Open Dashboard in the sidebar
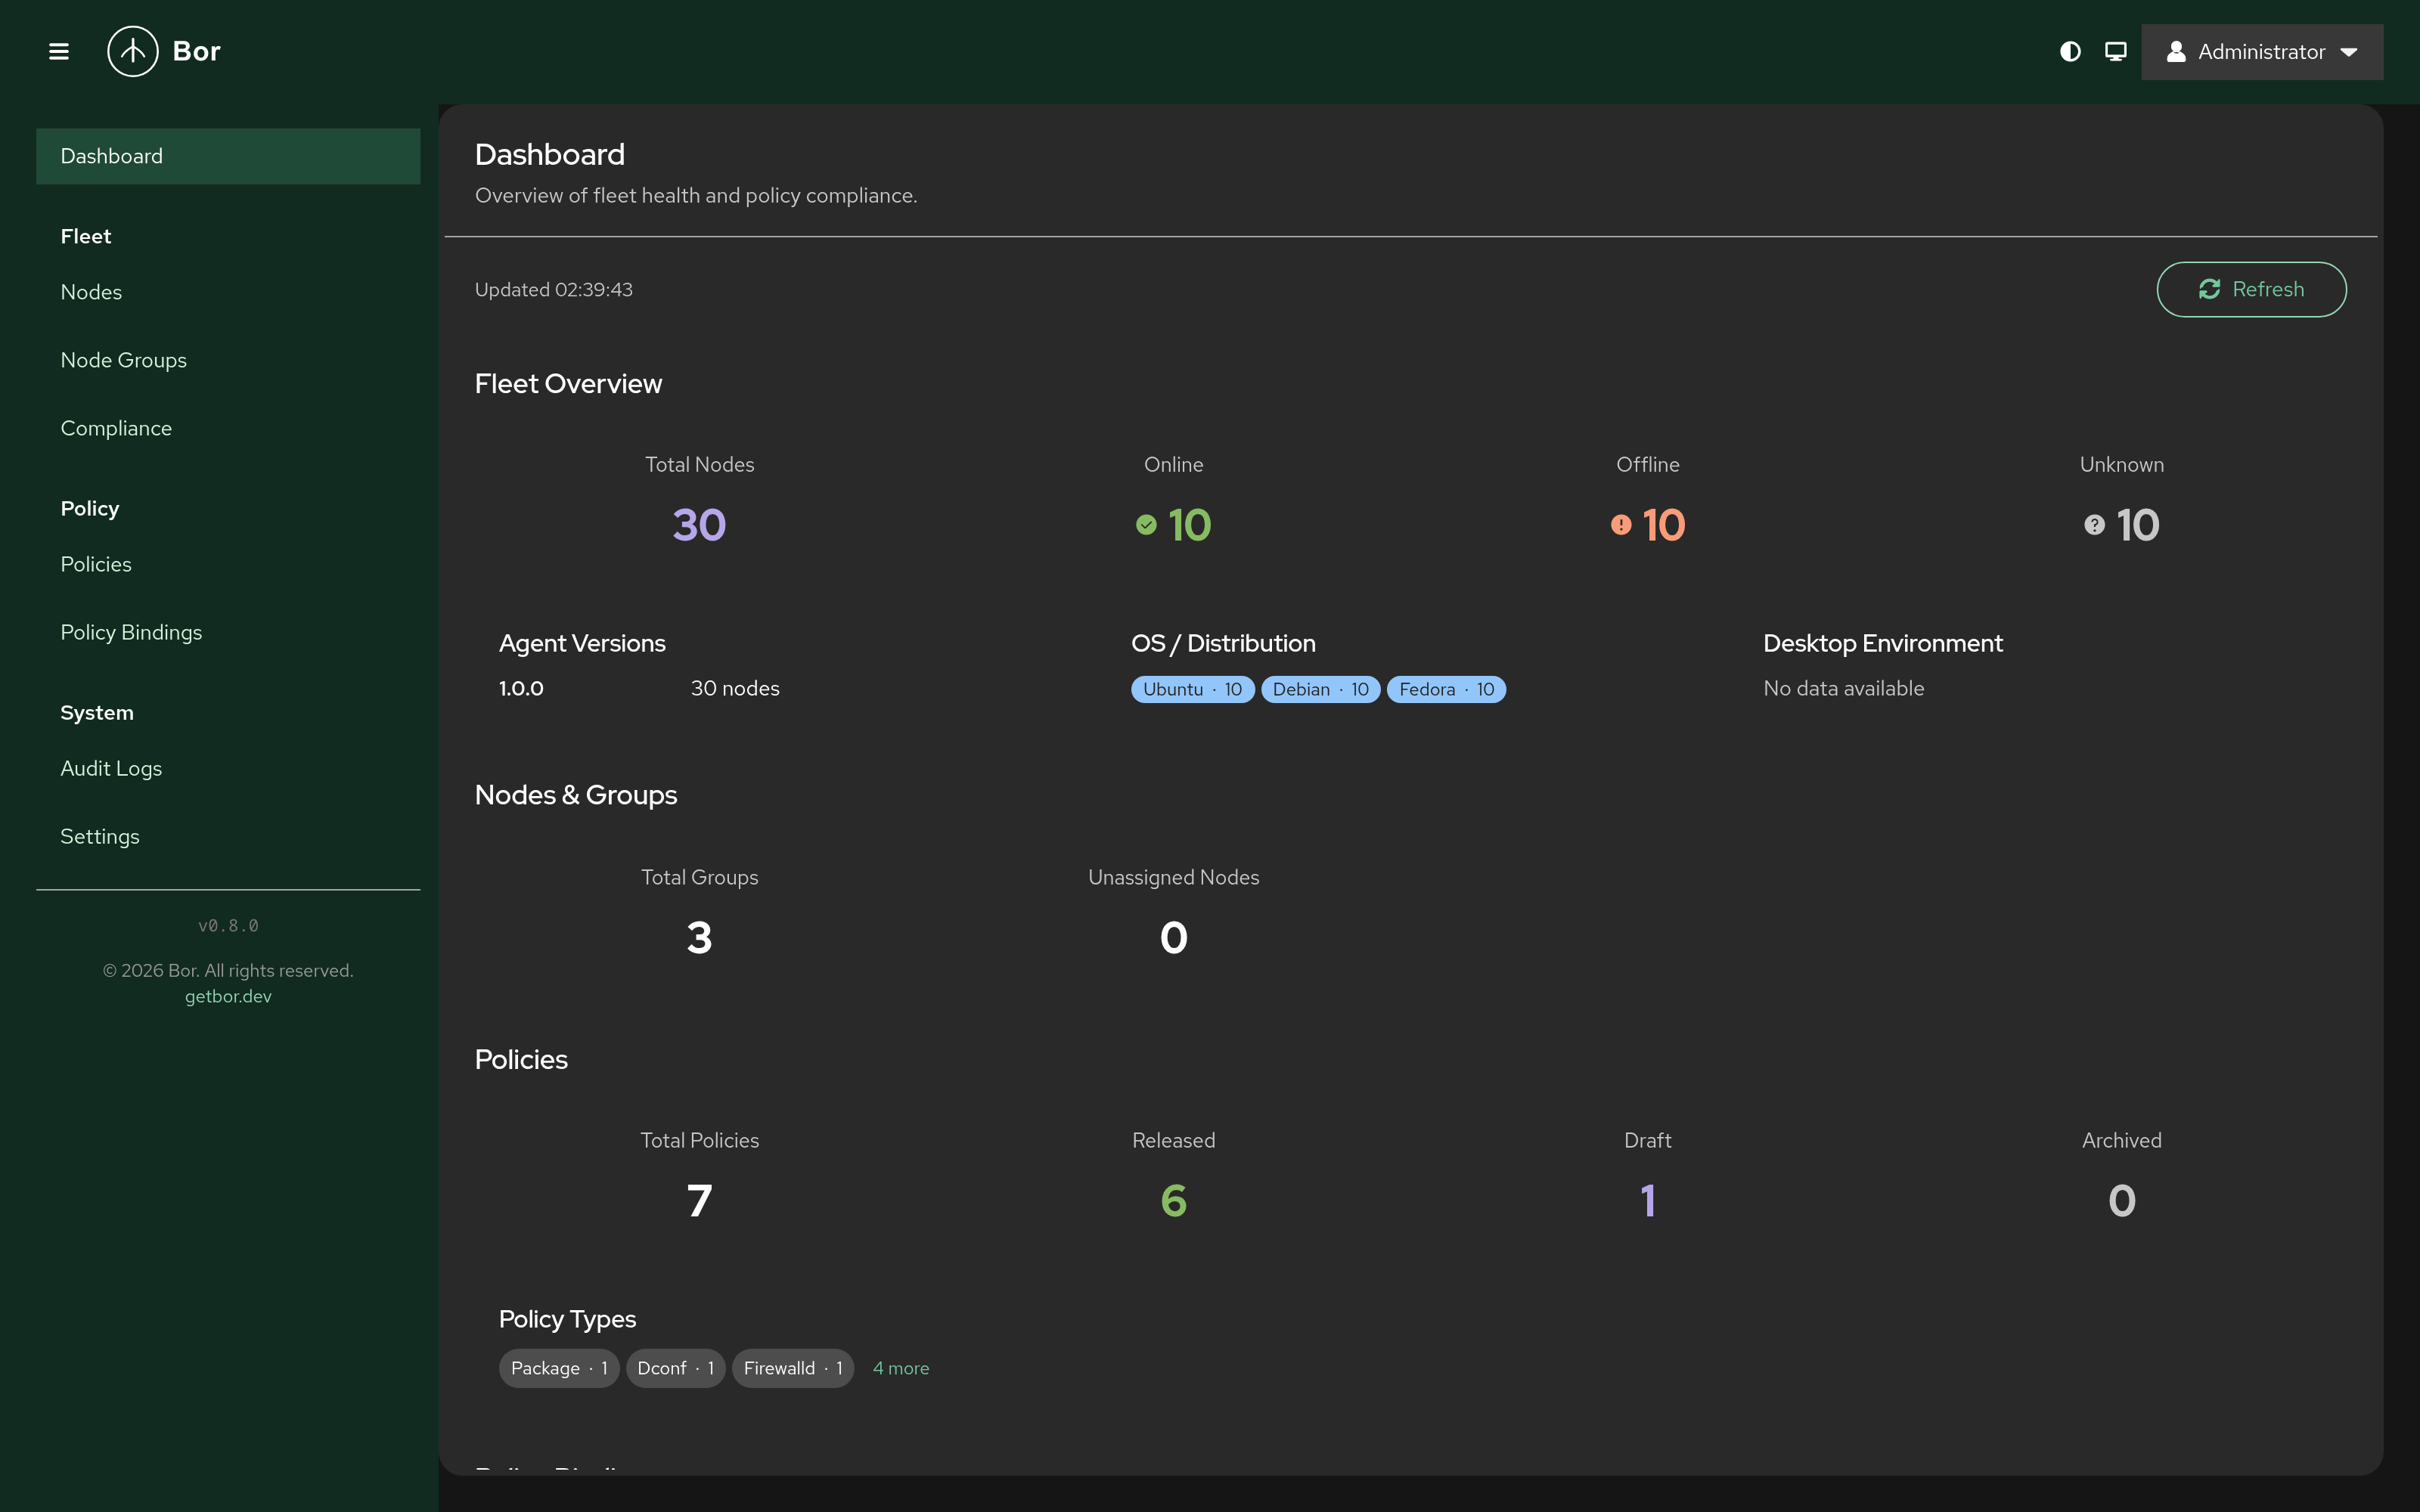The image size is (2420, 1512). (x=228, y=156)
